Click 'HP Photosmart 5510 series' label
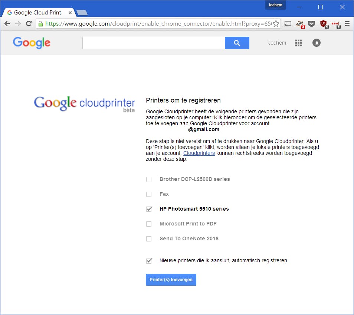The height and width of the screenshot is (315, 354). pyautogui.click(x=194, y=209)
